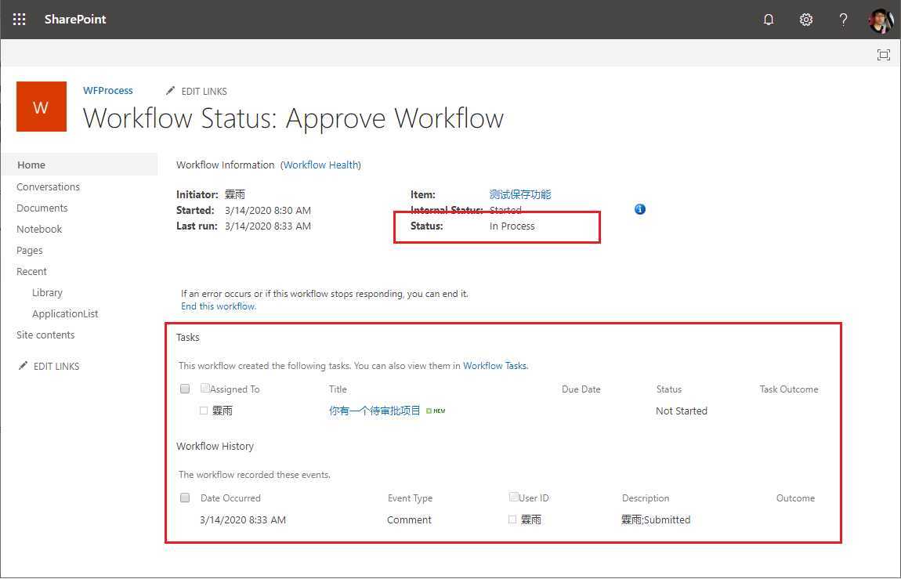901x579 pixels.
Task: Select Pages in the left navigation
Action: (29, 251)
